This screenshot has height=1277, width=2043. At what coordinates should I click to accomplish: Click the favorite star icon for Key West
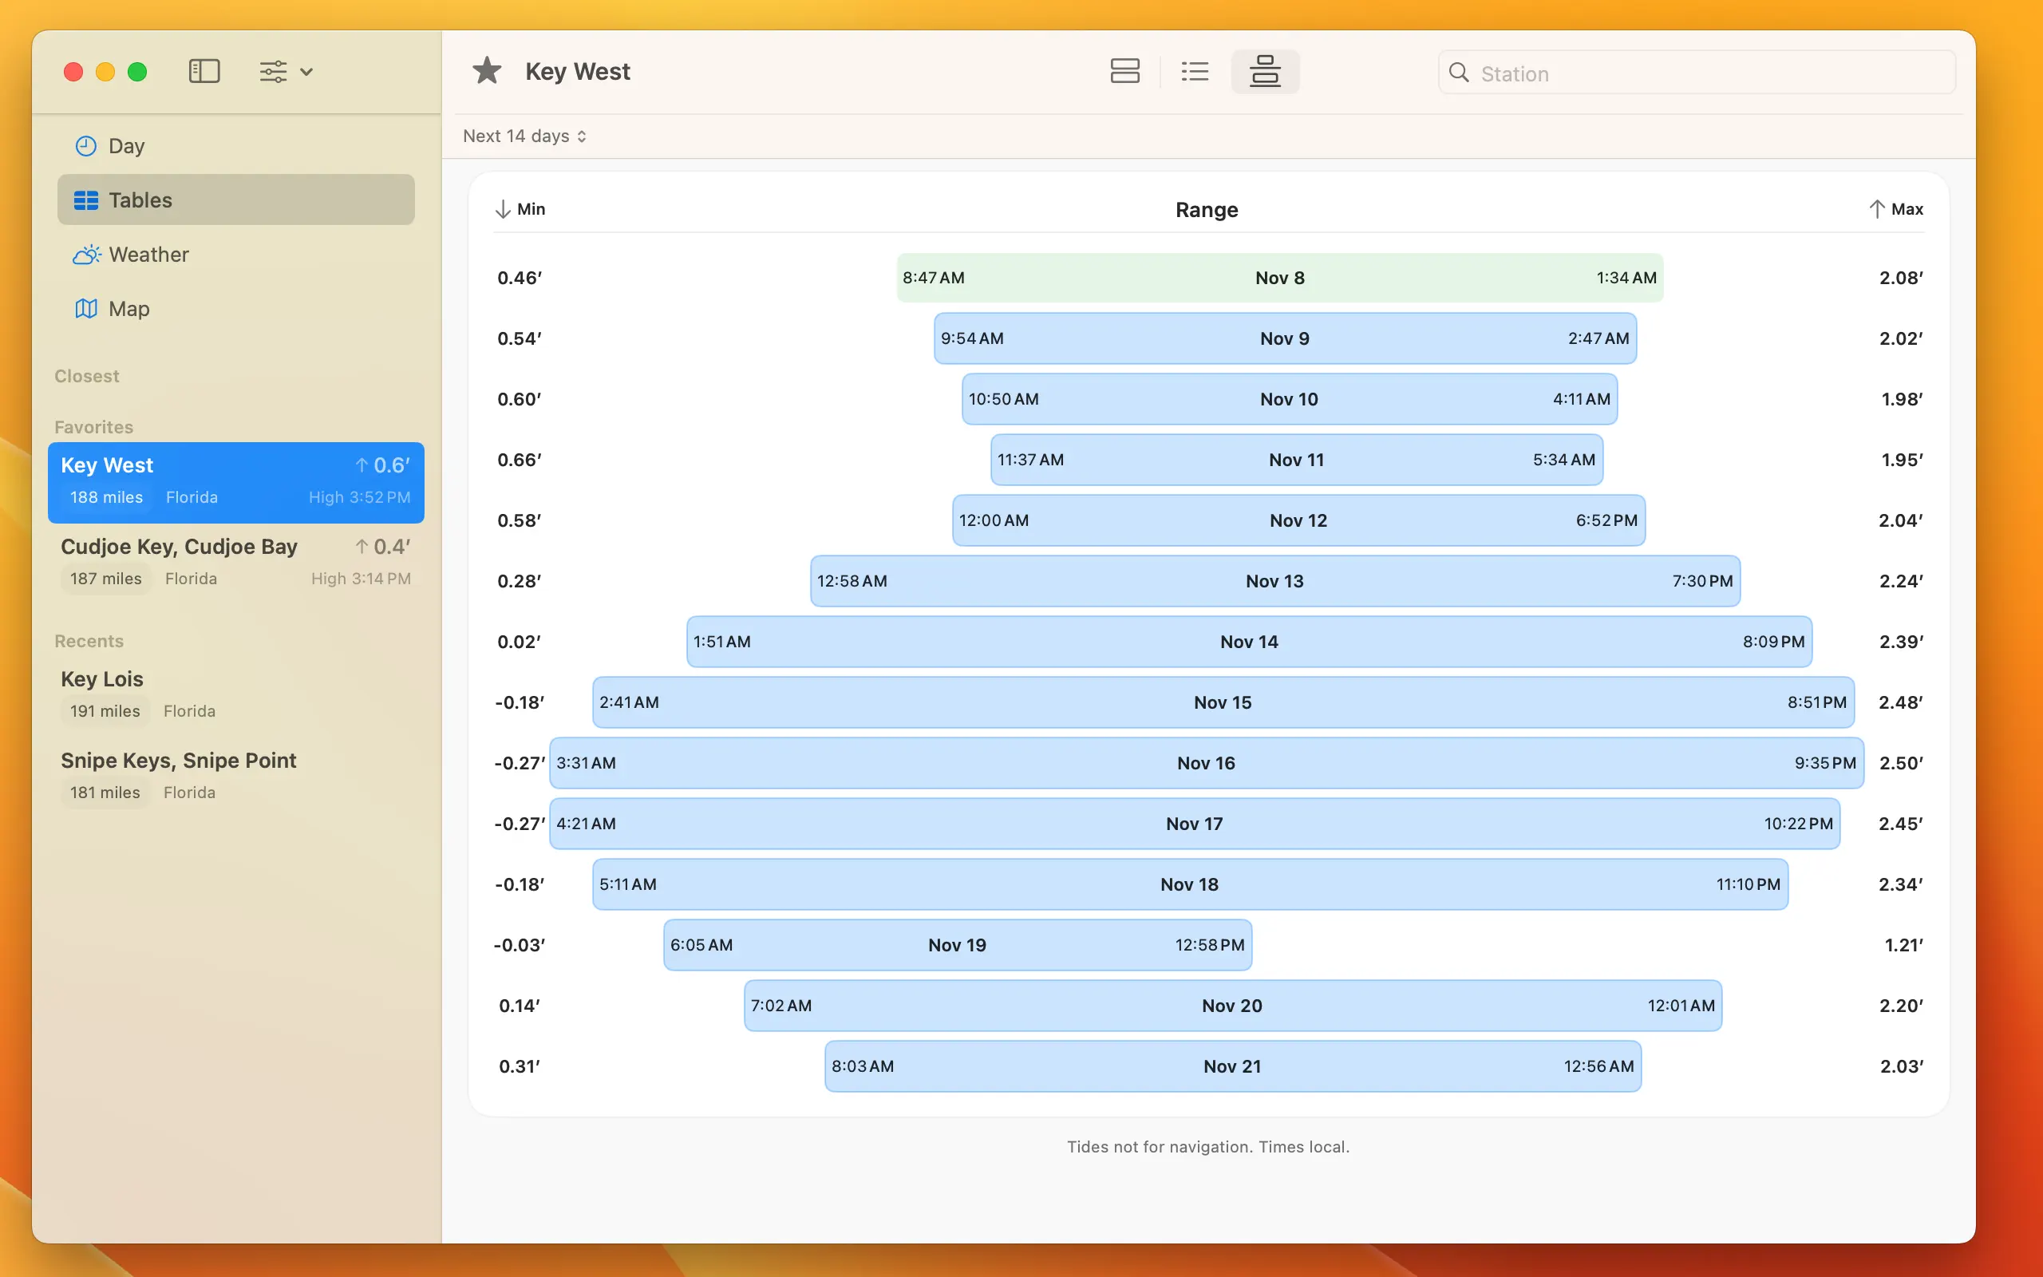click(487, 72)
